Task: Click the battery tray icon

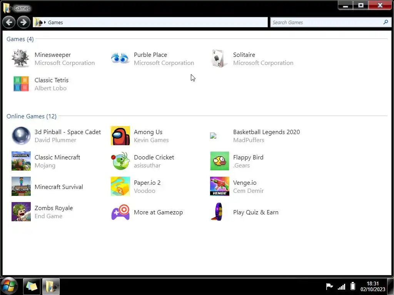Action: pyautogui.click(x=353, y=286)
